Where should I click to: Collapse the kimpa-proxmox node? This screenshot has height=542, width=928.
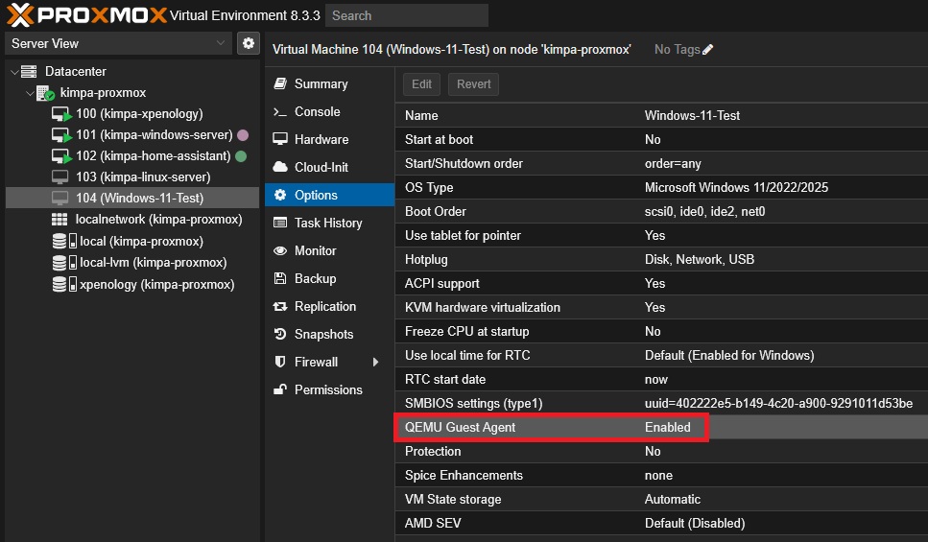pos(30,93)
